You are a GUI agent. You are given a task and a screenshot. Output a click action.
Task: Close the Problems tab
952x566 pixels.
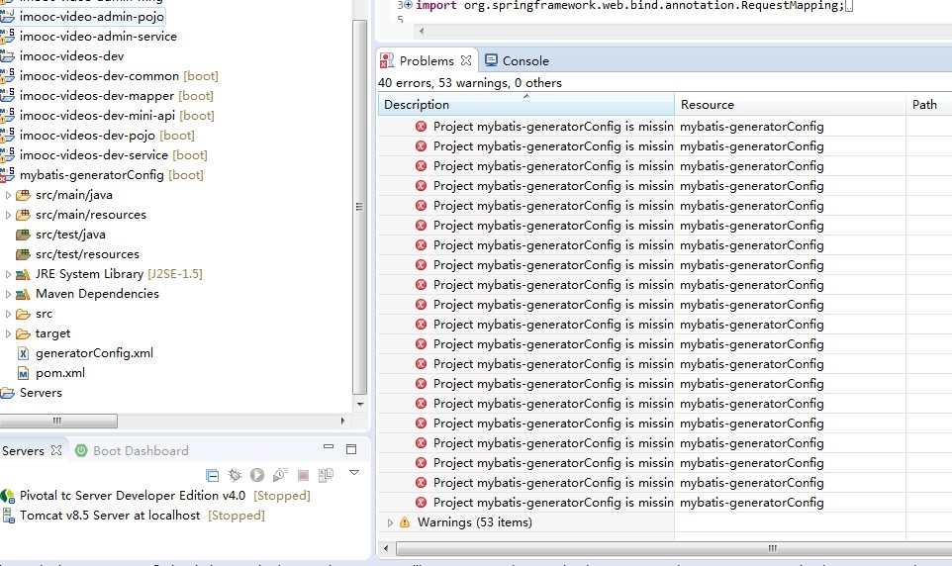(x=466, y=60)
